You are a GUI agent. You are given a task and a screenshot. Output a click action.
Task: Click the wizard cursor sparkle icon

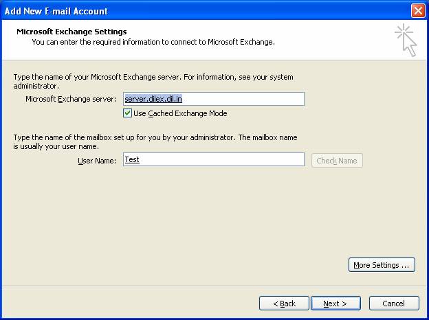[406, 40]
